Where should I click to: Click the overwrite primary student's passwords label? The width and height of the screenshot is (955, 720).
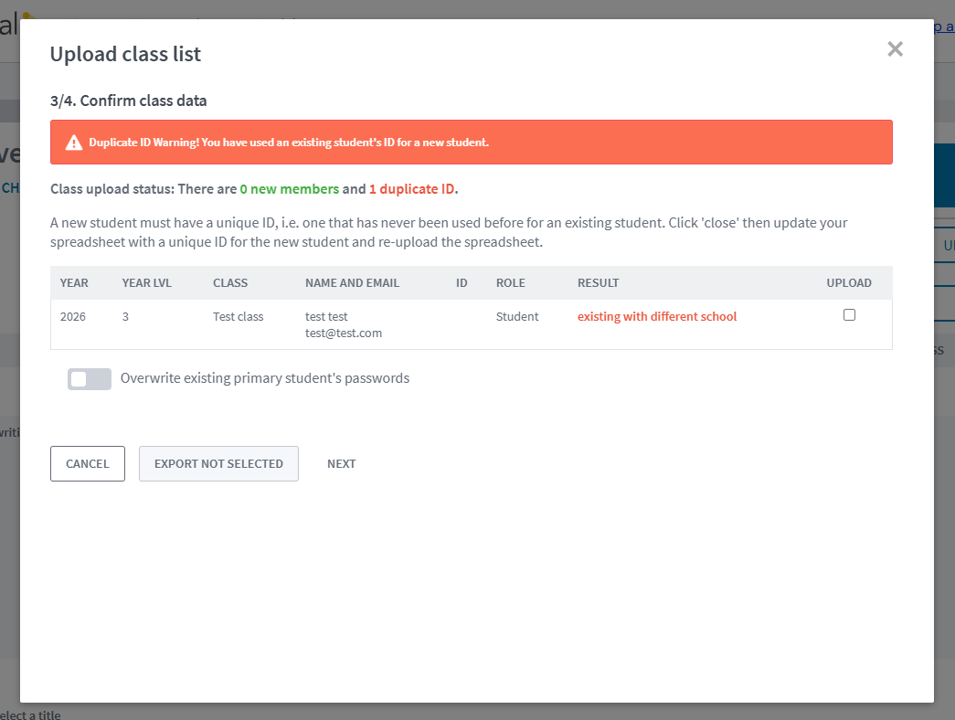tap(265, 378)
